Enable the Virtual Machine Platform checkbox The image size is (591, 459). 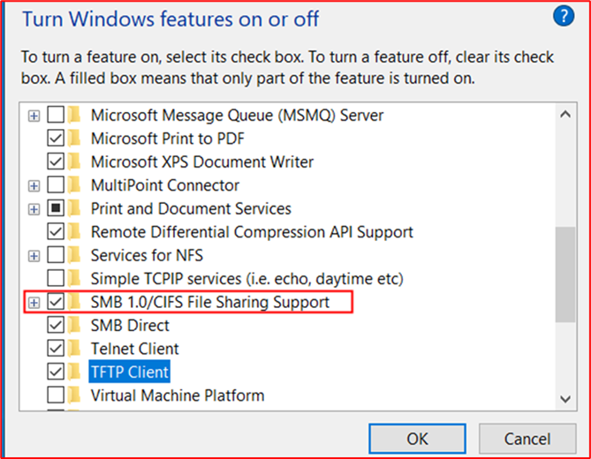55,395
